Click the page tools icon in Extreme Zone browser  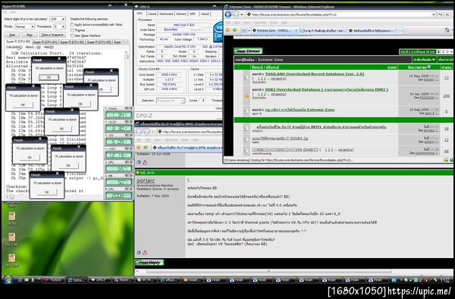tap(447, 30)
